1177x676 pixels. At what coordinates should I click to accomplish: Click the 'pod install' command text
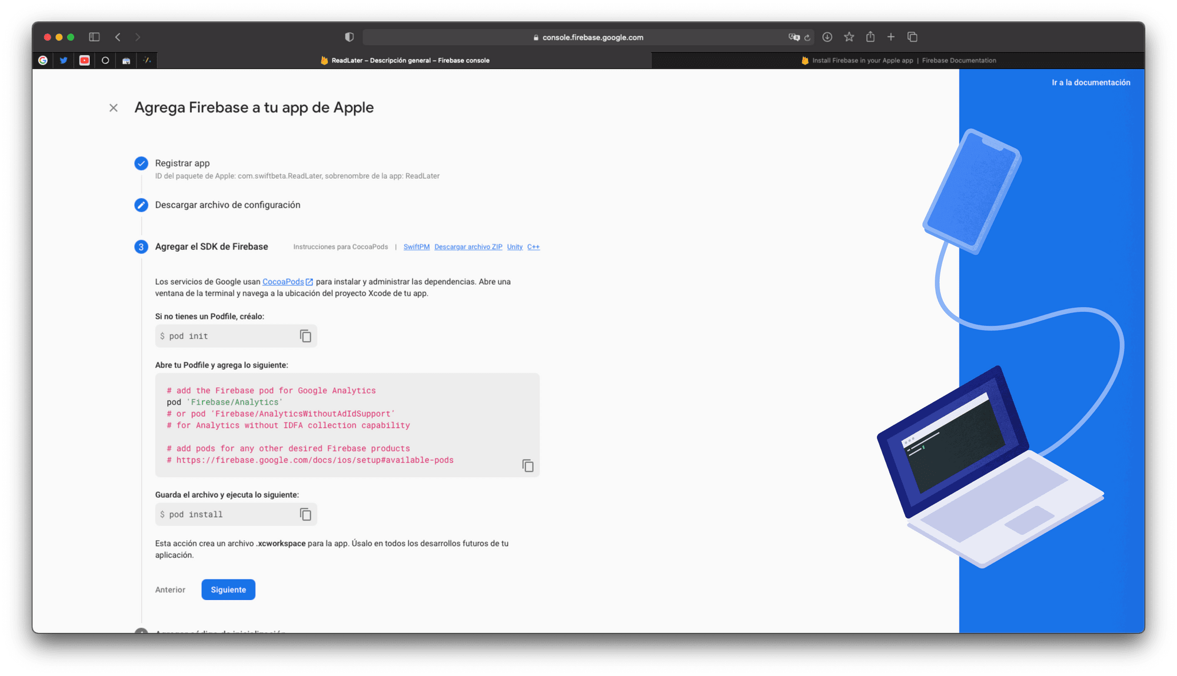[196, 515]
